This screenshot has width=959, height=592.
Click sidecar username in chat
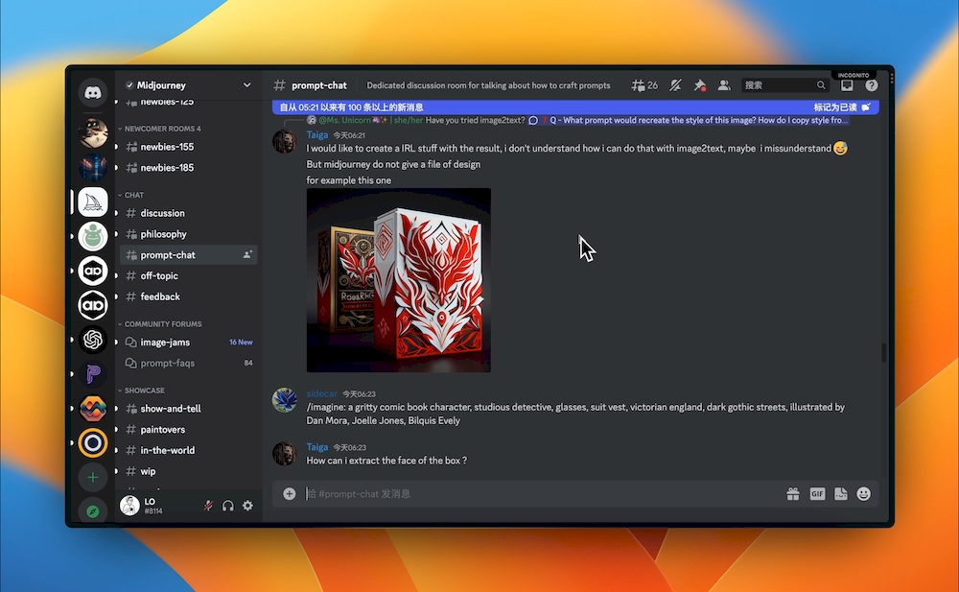(x=321, y=393)
